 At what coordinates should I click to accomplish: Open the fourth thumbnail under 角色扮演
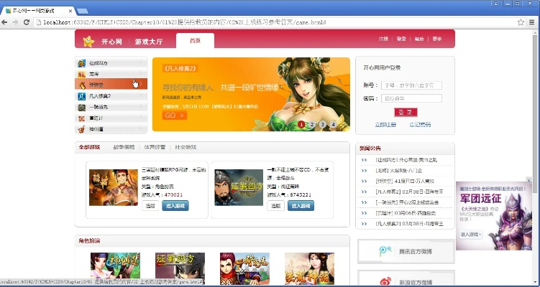point(310,268)
